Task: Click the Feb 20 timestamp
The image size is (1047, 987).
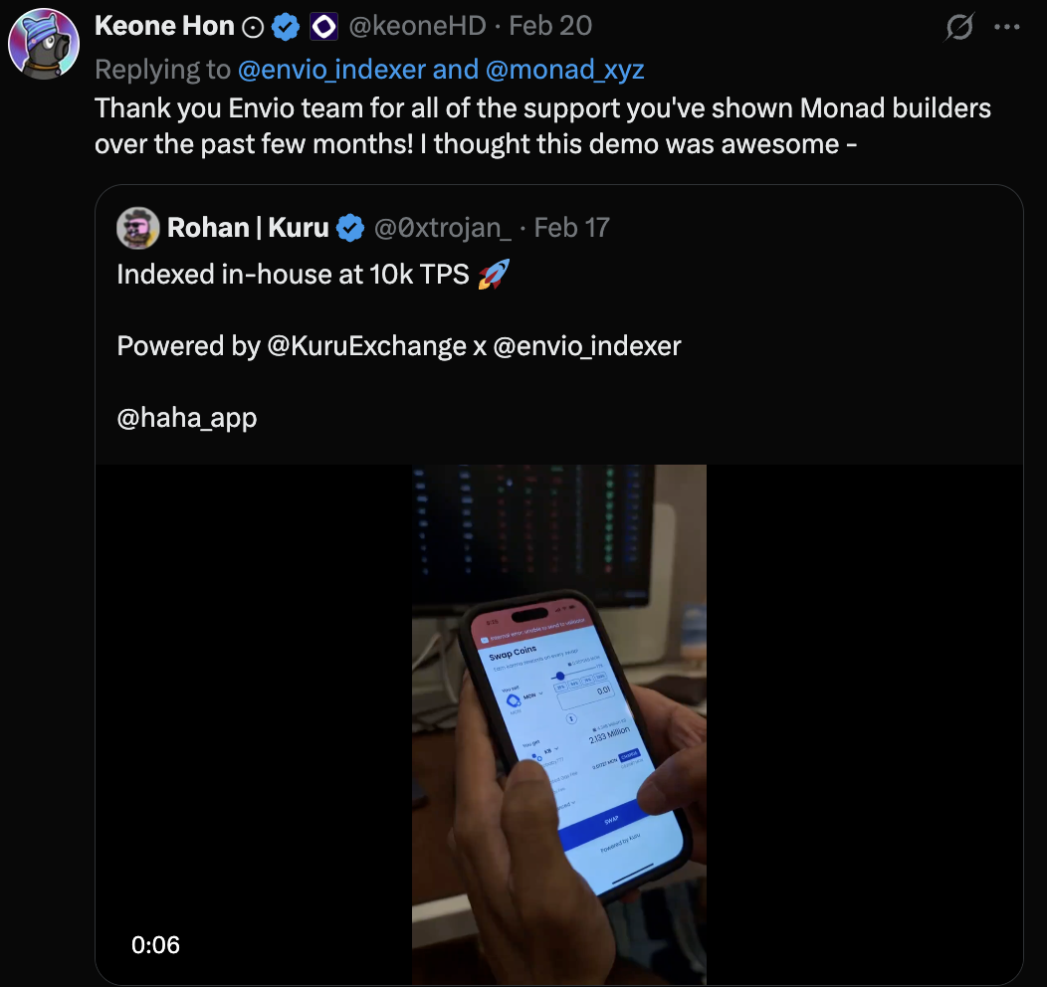Action: [x=550, y=26]
